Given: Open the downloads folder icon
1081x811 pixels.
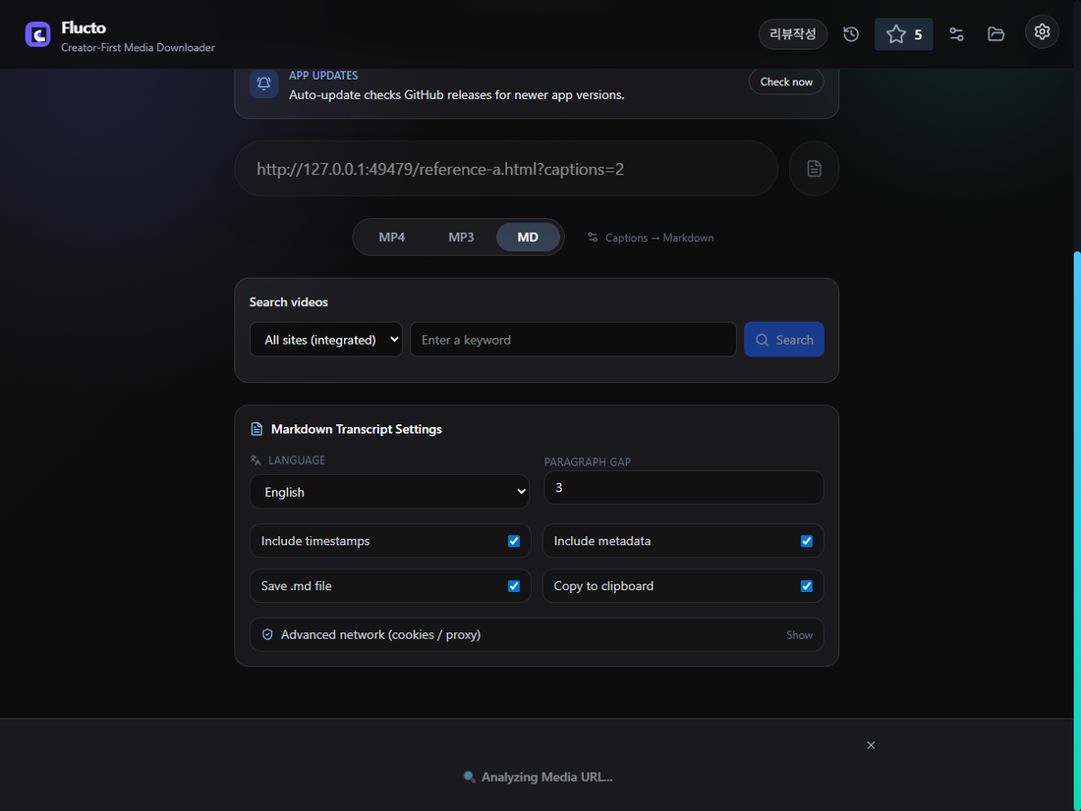Looking at the screenshot, I should click(996, 33).
